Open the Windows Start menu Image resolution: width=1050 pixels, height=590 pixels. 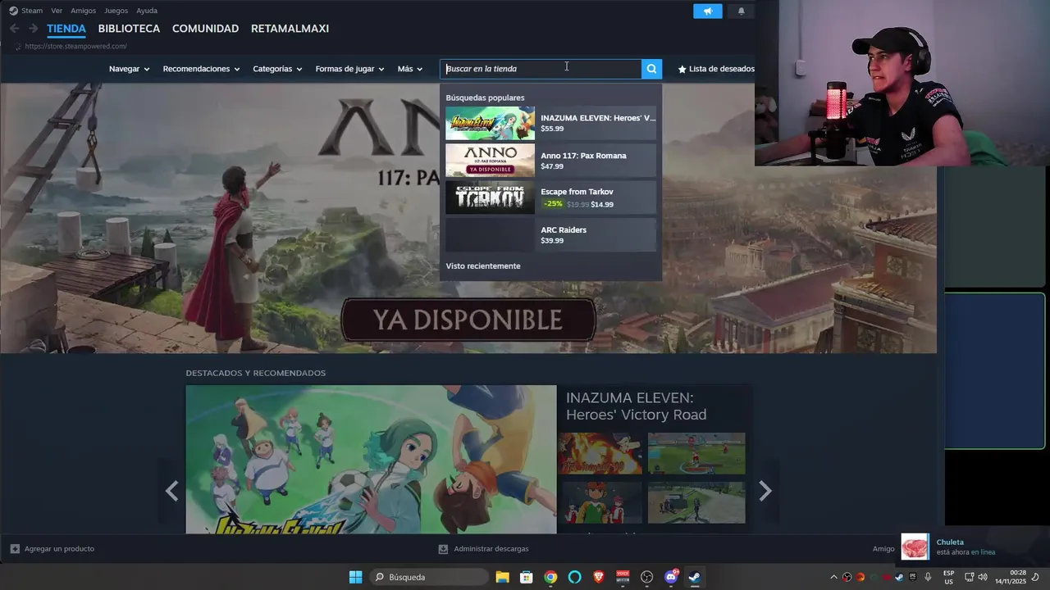[355, 577]
